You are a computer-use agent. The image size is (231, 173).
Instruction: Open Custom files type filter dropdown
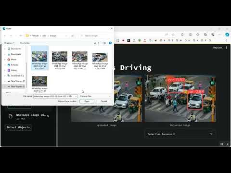pos(95,96)
